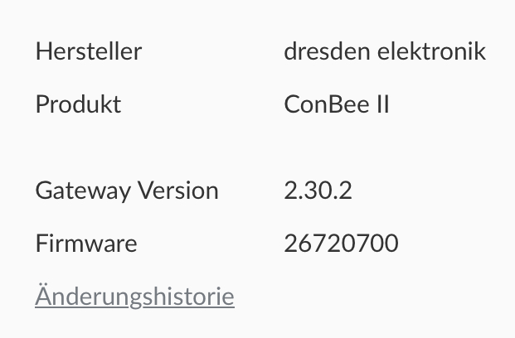Click the leading 2 of 2.30.2
Image resolution: width=515 pixels, height=338 pixels.
tap(290, 191)
